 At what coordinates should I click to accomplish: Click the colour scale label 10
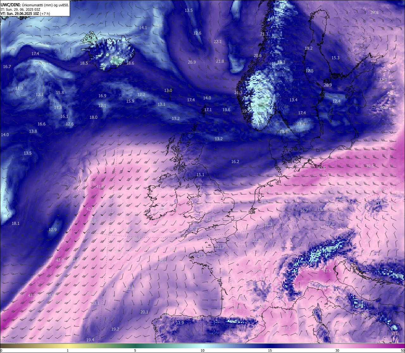click(x=202, y=350)
